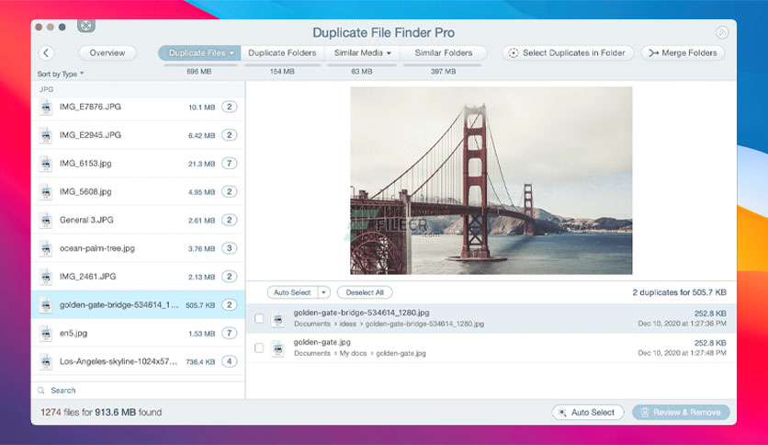Click count badge 2 for IMG_E7876.JPG
This screenshot has width=768, height=445.
230,107
